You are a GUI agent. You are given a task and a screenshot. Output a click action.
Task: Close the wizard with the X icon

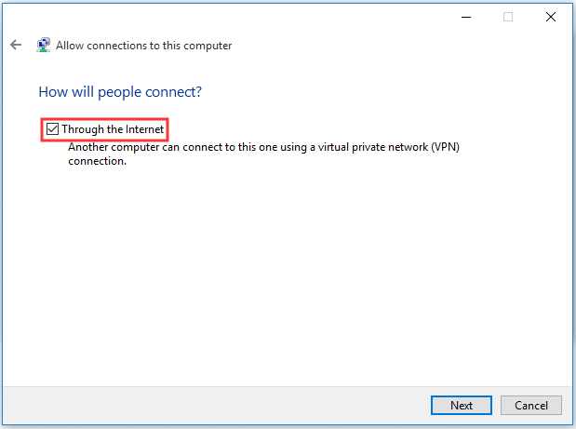551,17
